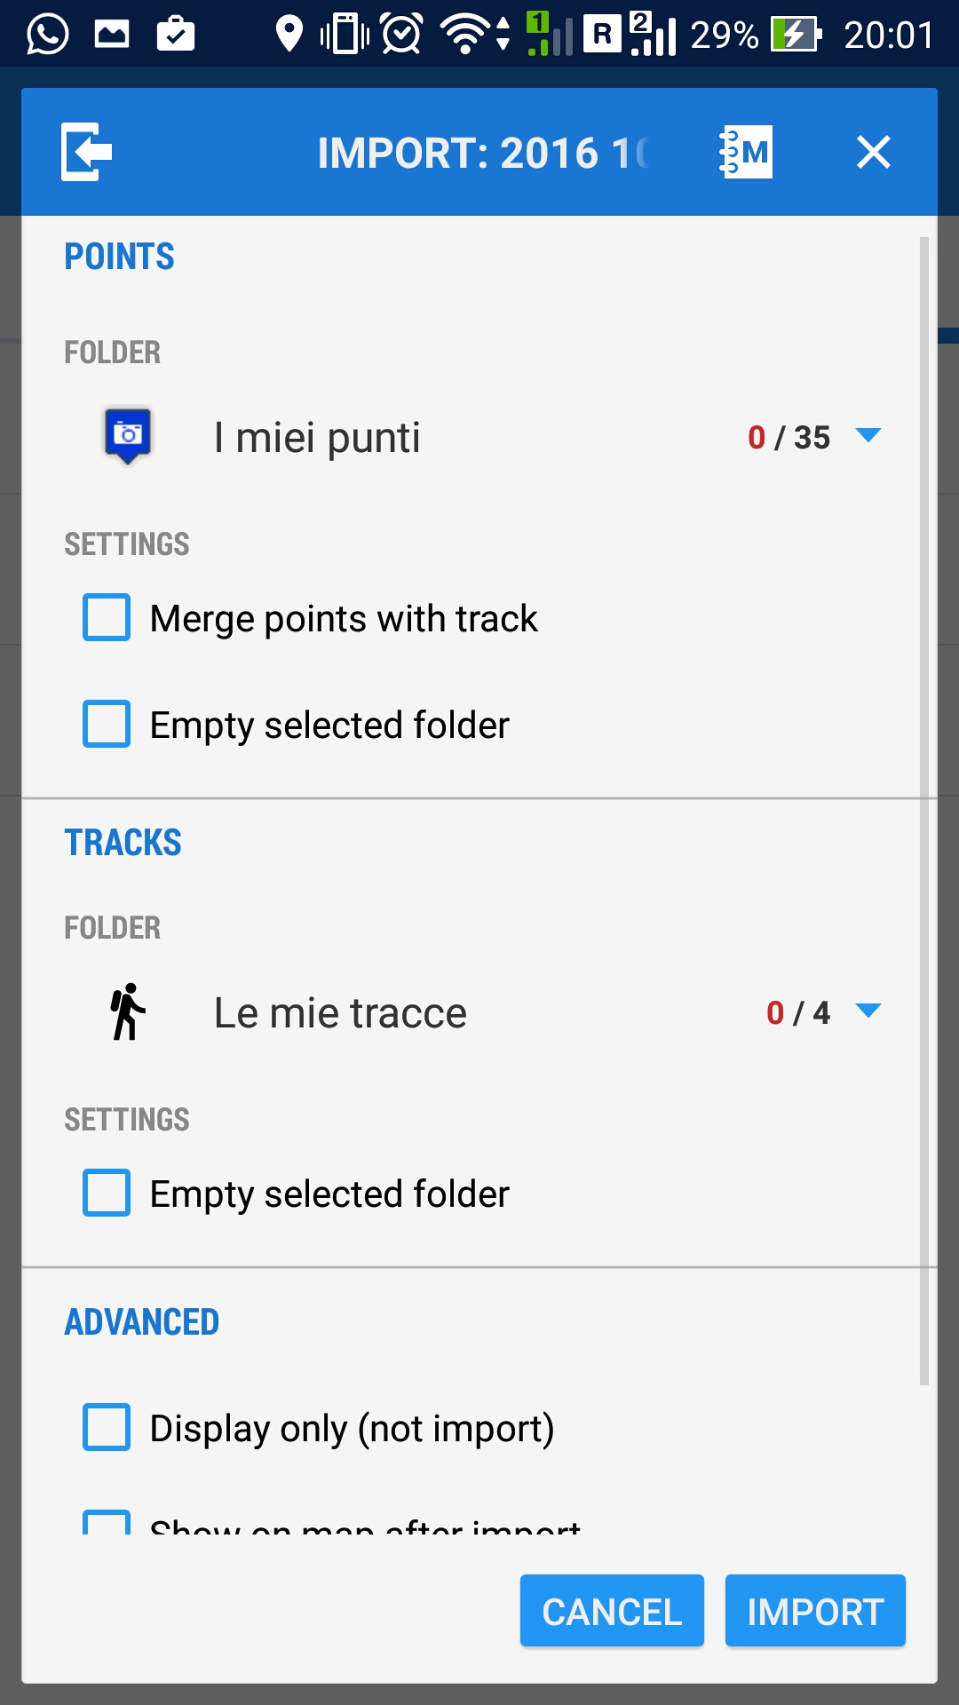Tap the hiker tracks folder icon

[128, 1011]
